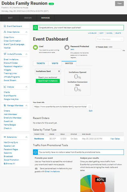Click the search arrow in Find Attendees
This screenshot has height=192, width=127.
(x=121, y=39)
